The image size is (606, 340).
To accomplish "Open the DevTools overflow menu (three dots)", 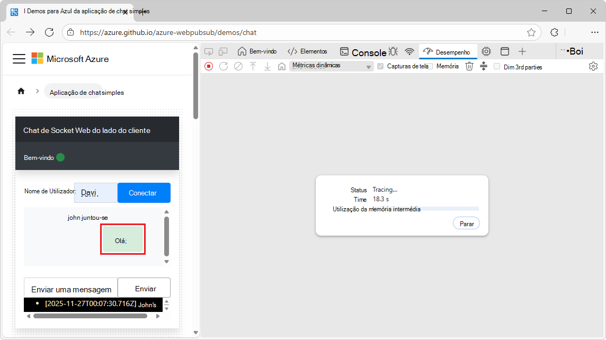I will (x=562, y=51).
